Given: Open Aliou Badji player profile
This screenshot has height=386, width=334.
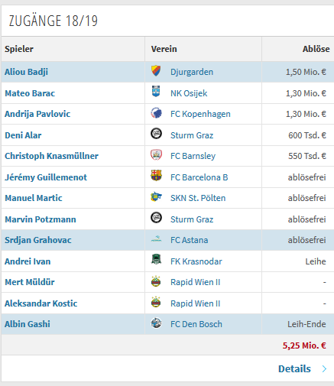Looking at the screenshot, I should [x=26, y=72].
